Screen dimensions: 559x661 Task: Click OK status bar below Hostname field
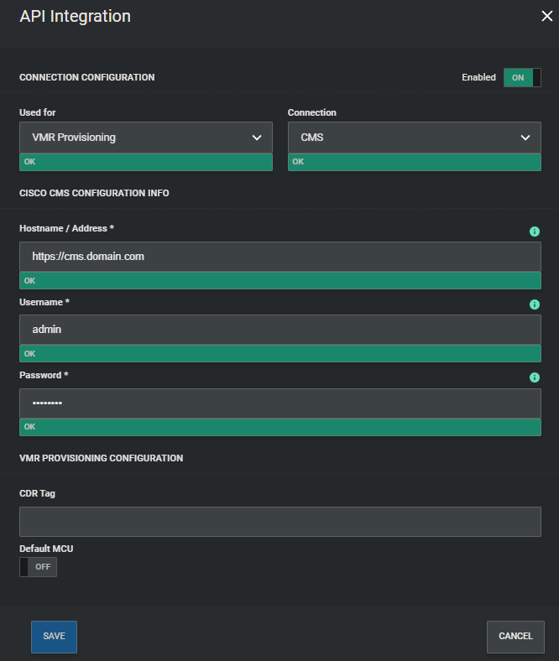(279, 281)
